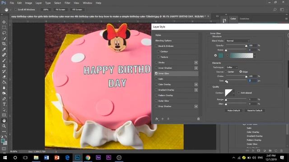Select the Pen tool

(x=4, y=99)
